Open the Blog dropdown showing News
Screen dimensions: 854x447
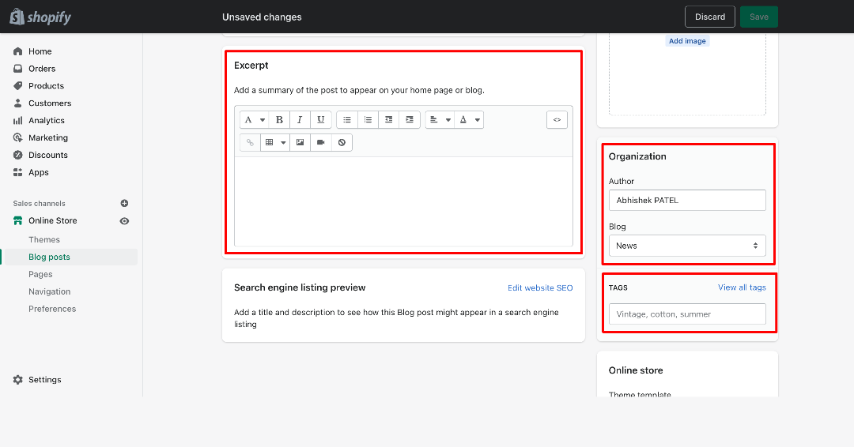click(x=687, y=246)
